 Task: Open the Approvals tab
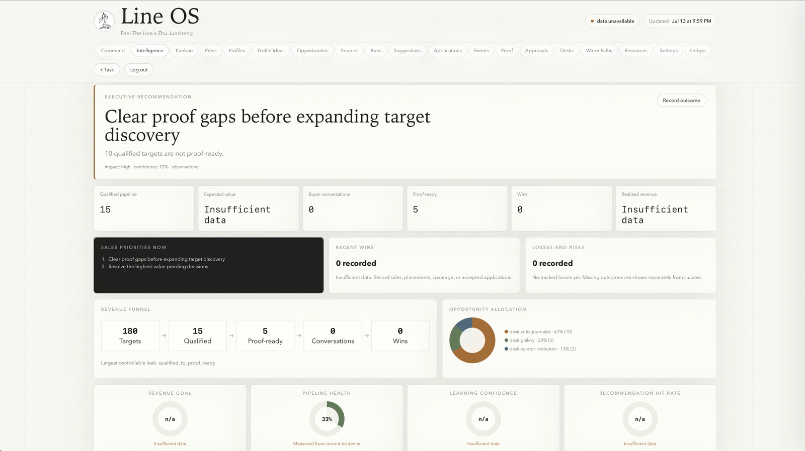point(536,51)
